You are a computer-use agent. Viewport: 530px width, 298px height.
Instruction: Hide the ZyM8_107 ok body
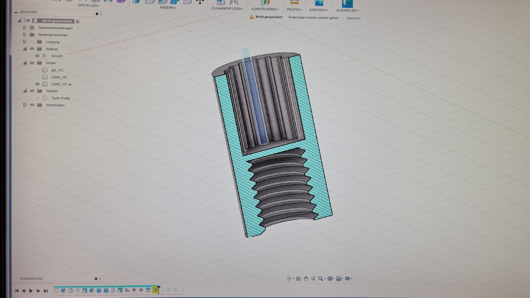[x=37, y=84]
